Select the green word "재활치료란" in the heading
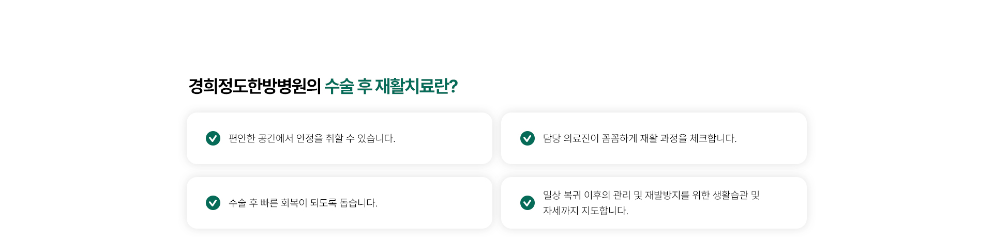Screen dimensions: 993x241 tap(412, 86)
